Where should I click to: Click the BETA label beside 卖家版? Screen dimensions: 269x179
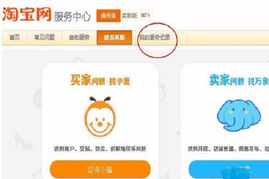tap(145, 15)
